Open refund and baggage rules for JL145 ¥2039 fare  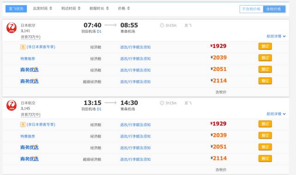(x=136, y=136)
